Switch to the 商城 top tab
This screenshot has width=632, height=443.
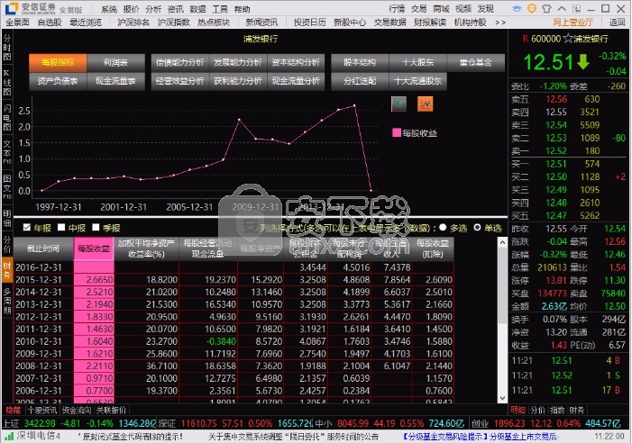tap(441, 8)
